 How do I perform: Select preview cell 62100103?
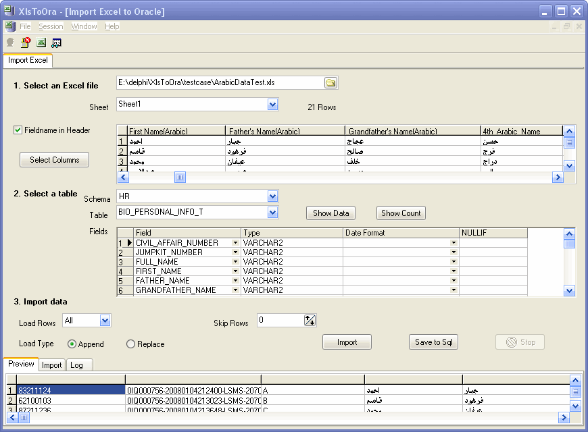pos(71,400)
